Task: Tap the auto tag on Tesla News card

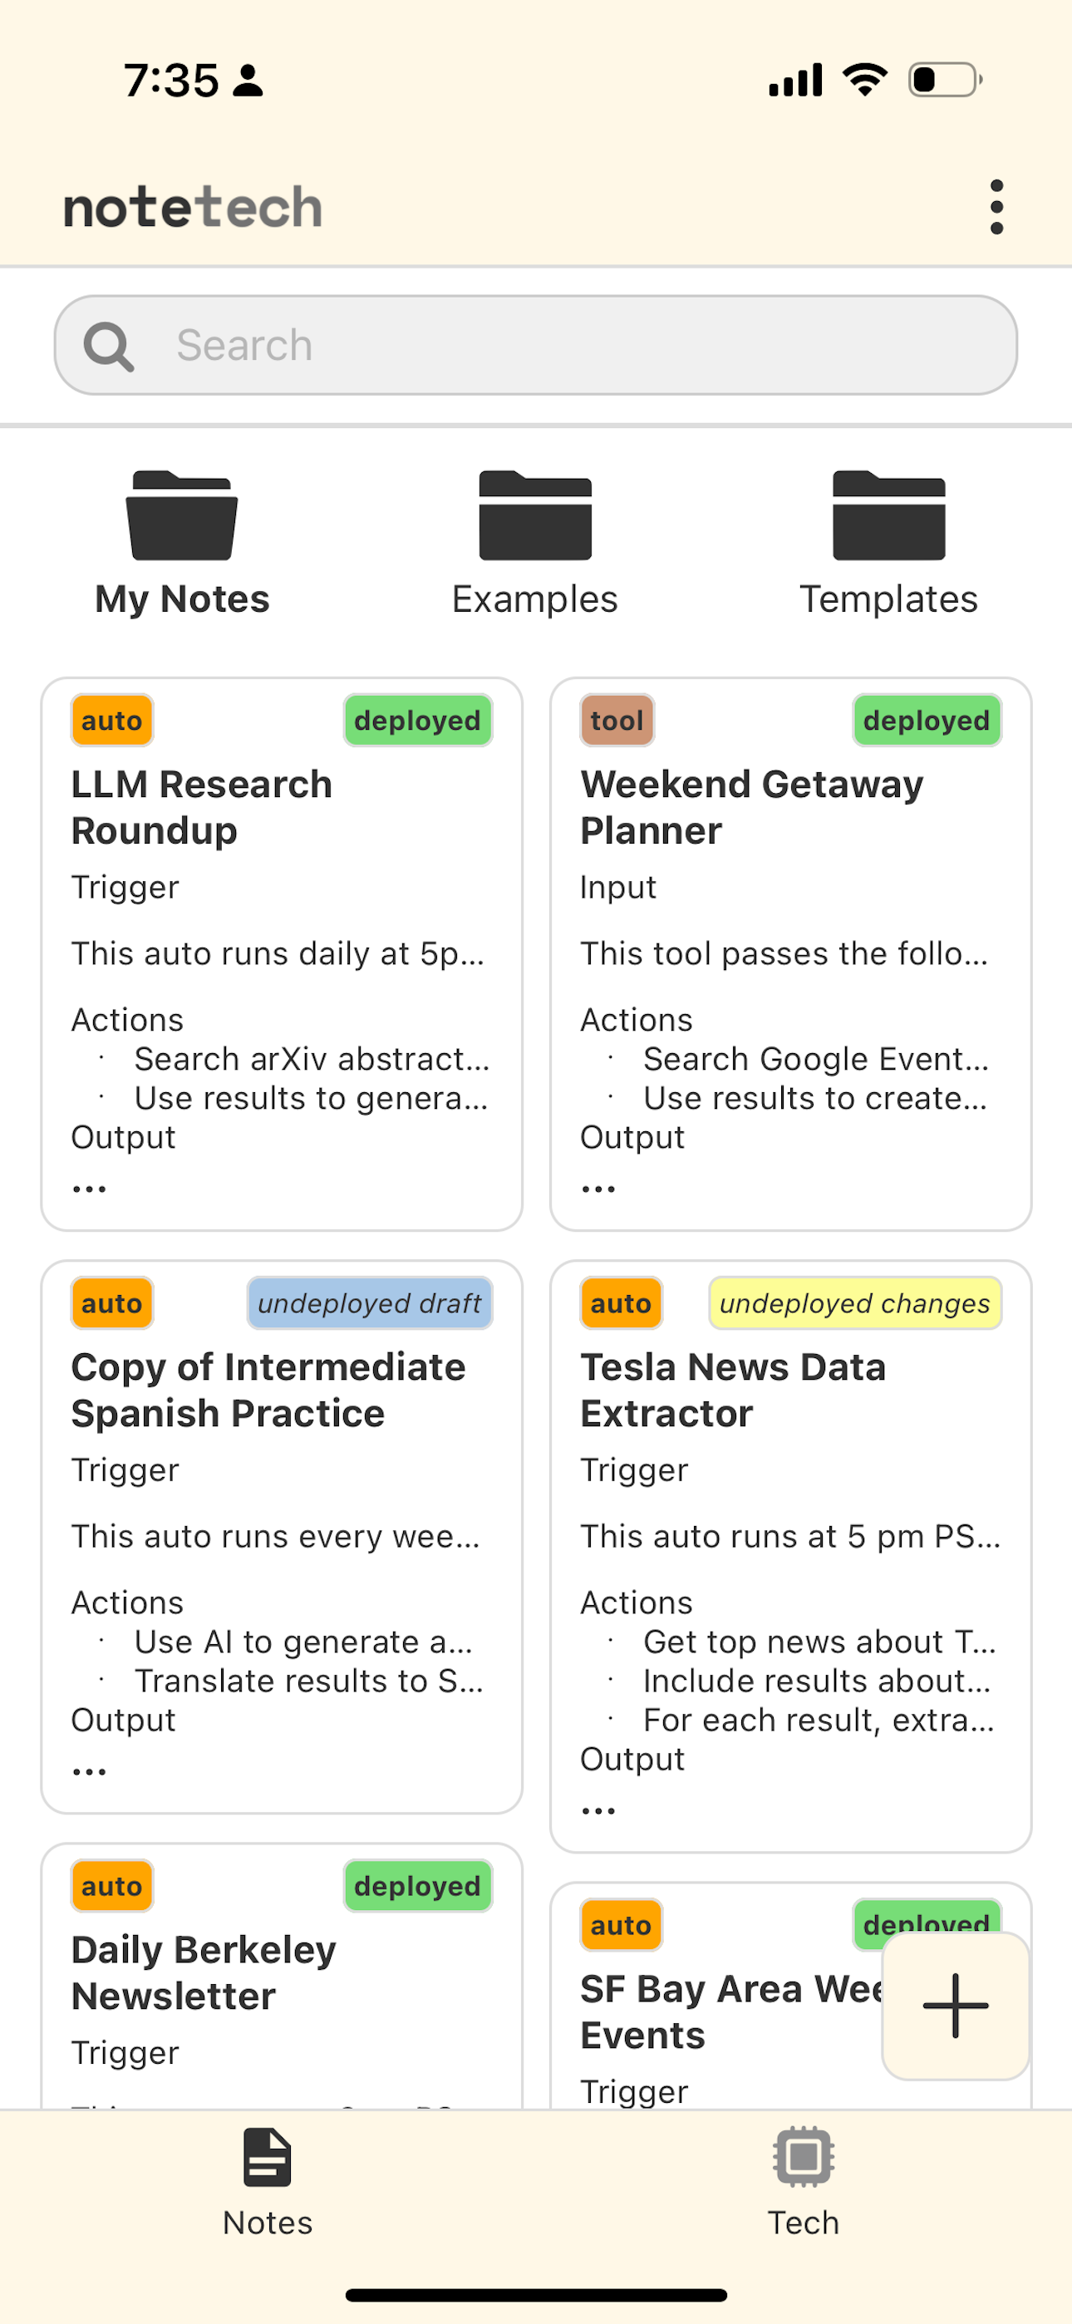Action: tap(621, 1302)
